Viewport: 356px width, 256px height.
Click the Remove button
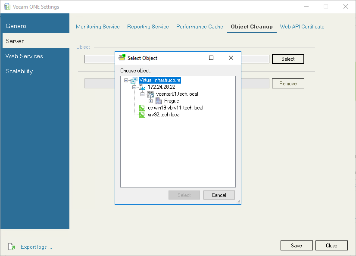(x=288, y=83)
